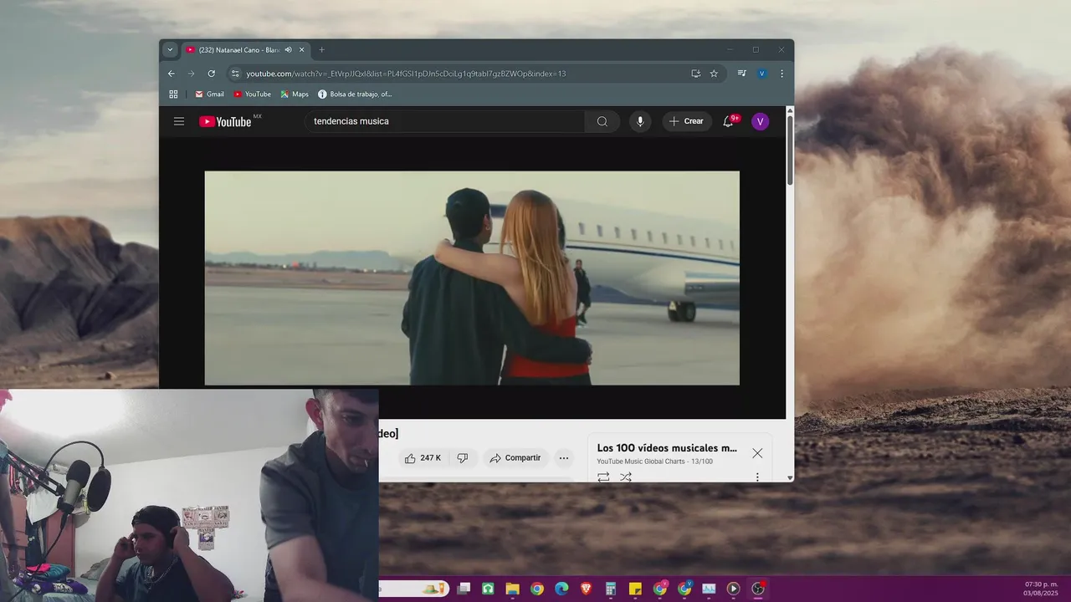The height and width of the screenshot is (602, 1071).
Task: Like the video with 247 K thumbs up
Action: tap(423, 458)
